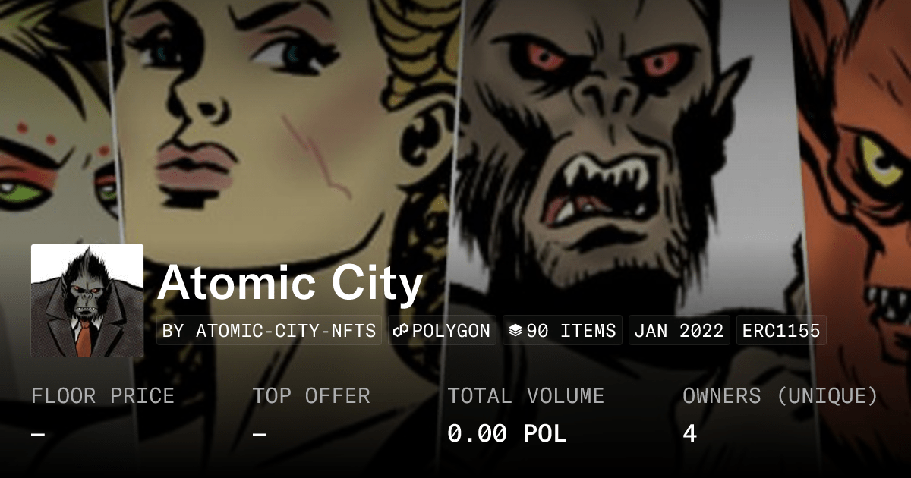The image size is (911, 478).
Task: Click the FLOOR PRICE label
Action: pyautogui.click(x=102, y=396)
